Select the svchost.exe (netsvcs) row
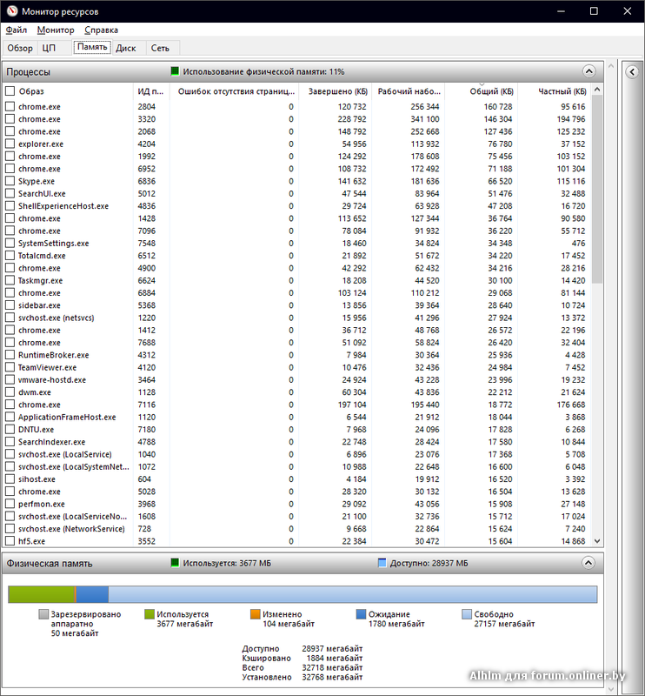 (x=297, y=318)
